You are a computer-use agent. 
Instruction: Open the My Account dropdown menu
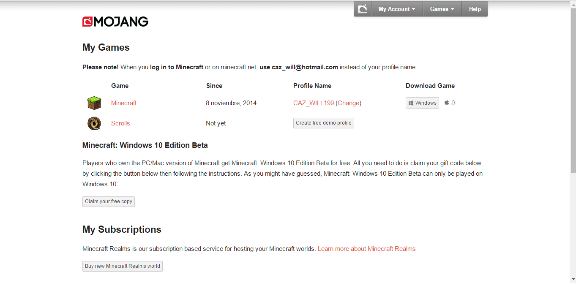point(397,9)
